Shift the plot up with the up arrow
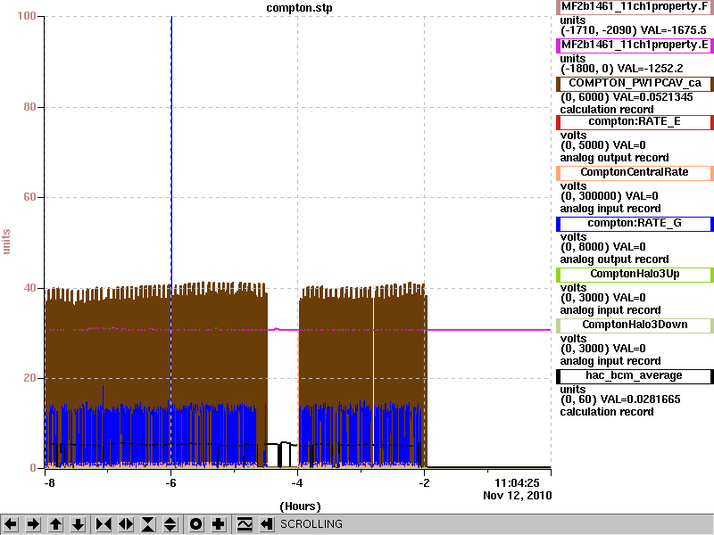Viewport: 714px width, 535px height. pos(56,524)
